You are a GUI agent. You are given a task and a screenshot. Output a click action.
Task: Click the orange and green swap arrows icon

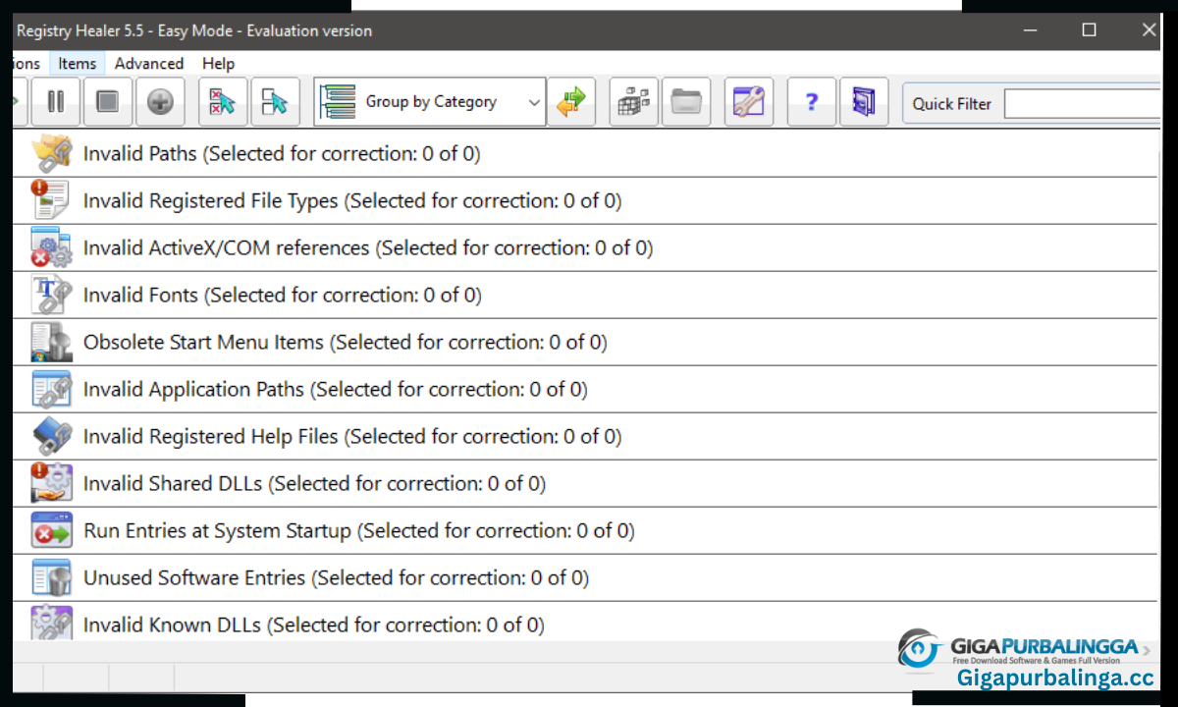pyautogui.click(x=571, y=102)
